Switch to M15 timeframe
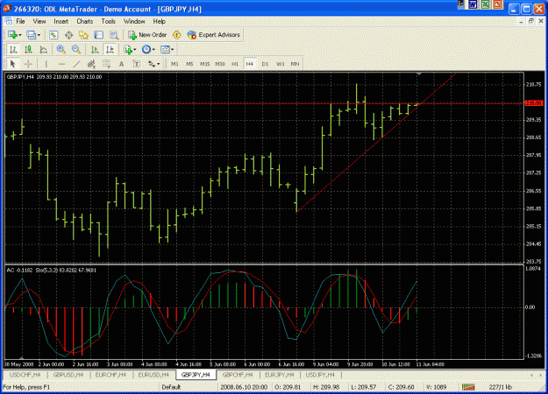This screenshot has height=394, width=548. click(204, 64)
